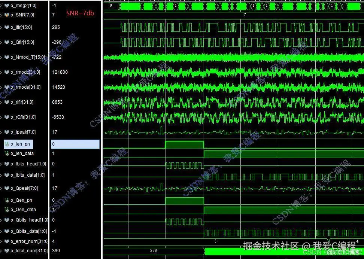Select the o_Ipeak[7:0] signal name
364x259 pixels.
coord(22,132)
